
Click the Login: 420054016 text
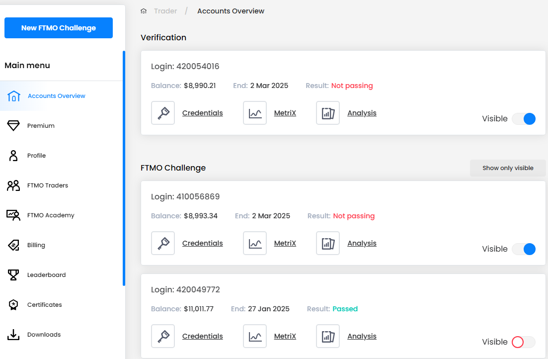[x=185, y=67]
